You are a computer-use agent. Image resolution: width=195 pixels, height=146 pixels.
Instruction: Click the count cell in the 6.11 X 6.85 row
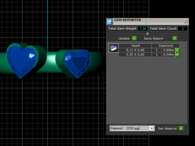click(x=157, y=50)
